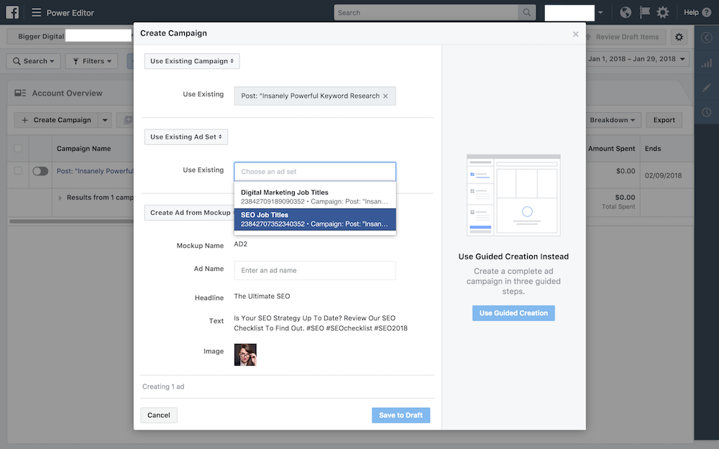Click the Help text in top bar

[x=691, y=12]
